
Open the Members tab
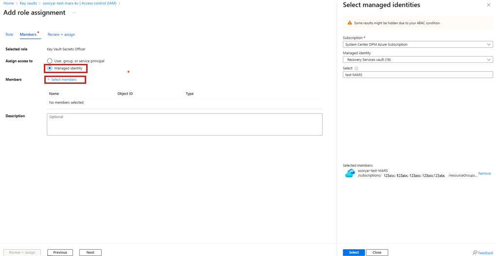(x=28, y=35)
